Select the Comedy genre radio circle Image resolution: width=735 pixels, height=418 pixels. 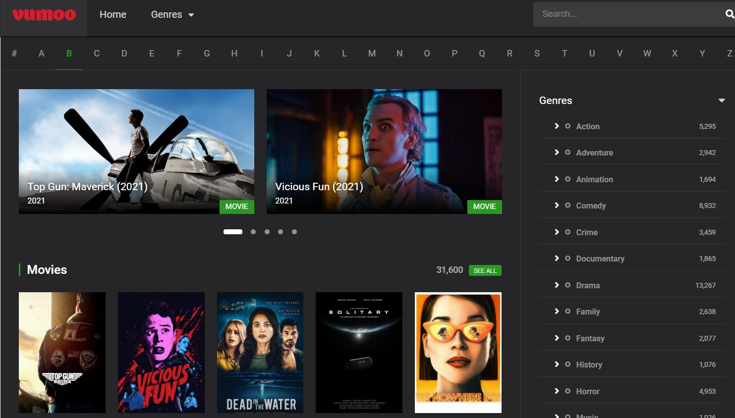tap(567, 205)
